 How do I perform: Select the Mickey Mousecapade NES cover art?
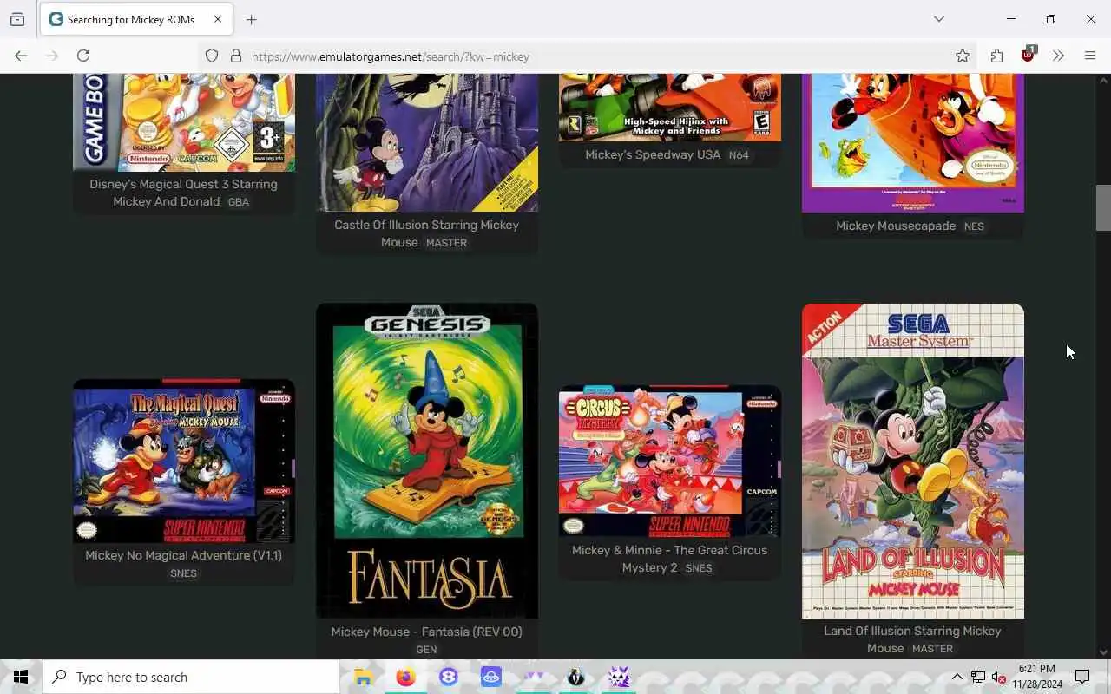click(912, 143)
